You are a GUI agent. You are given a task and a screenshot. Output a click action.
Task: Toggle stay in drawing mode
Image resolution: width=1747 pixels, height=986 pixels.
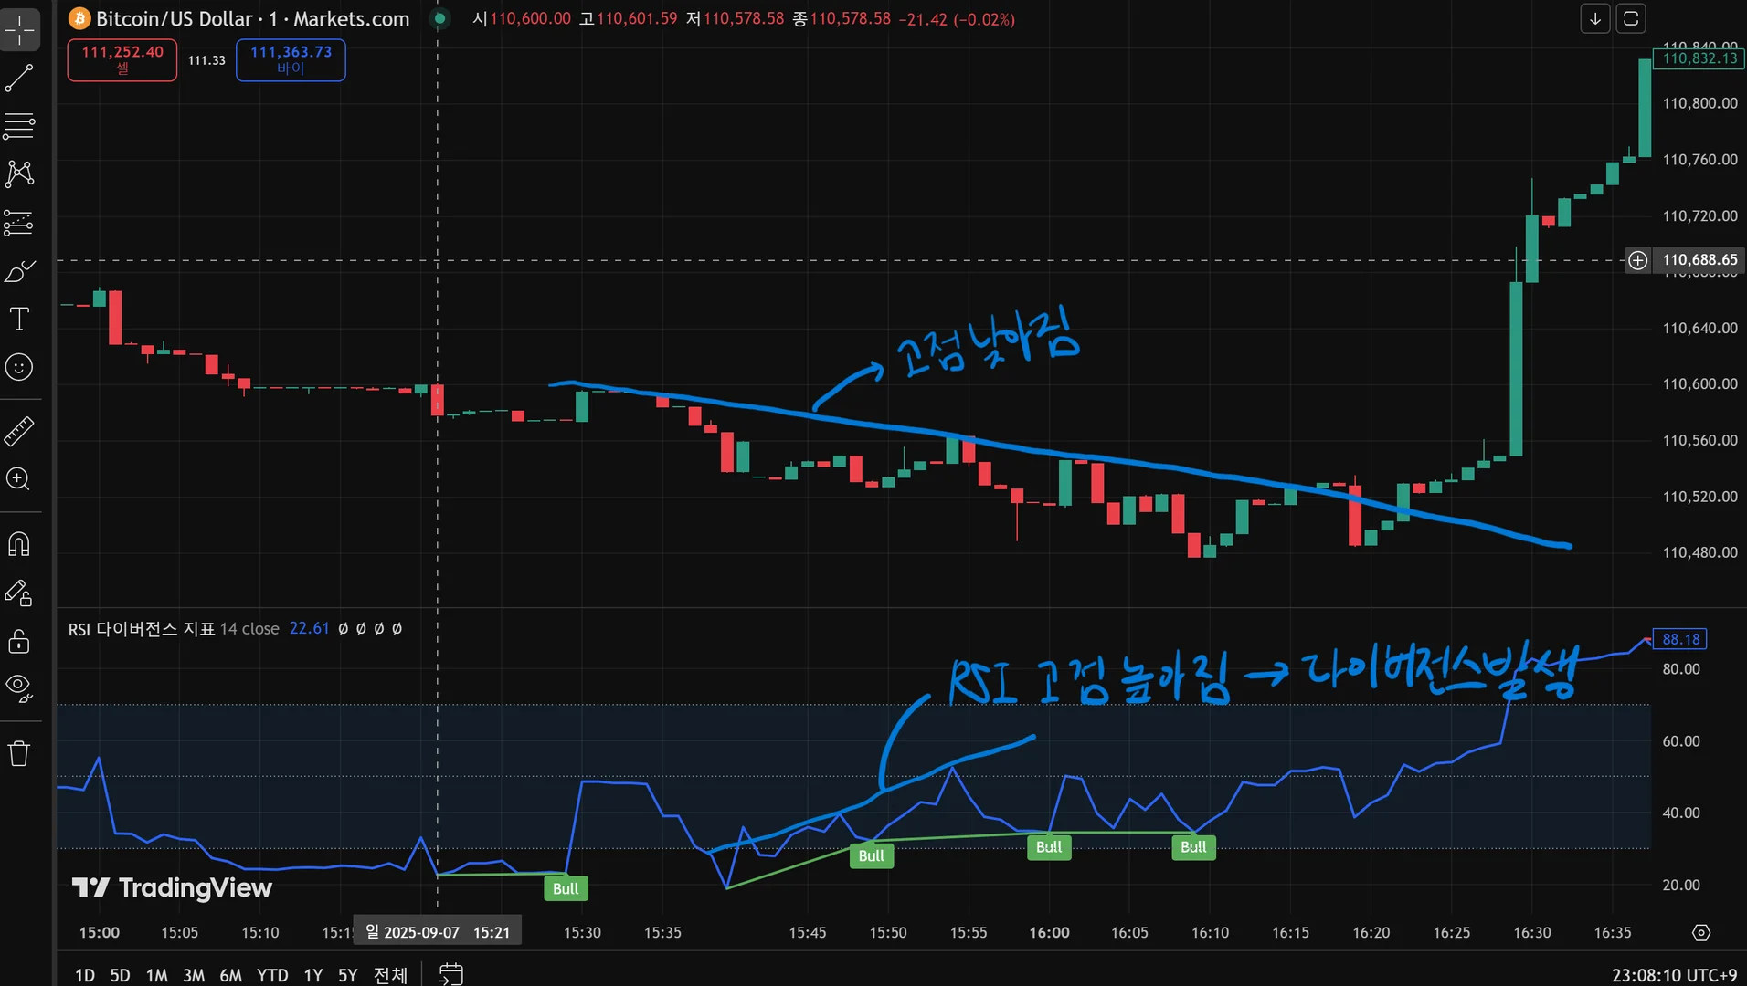click(x=19, y=593)
